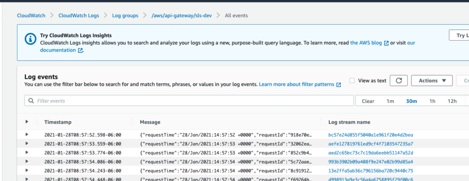The image size is (469, 181).
Task: Click the Message column header
Action: point(150,122)
